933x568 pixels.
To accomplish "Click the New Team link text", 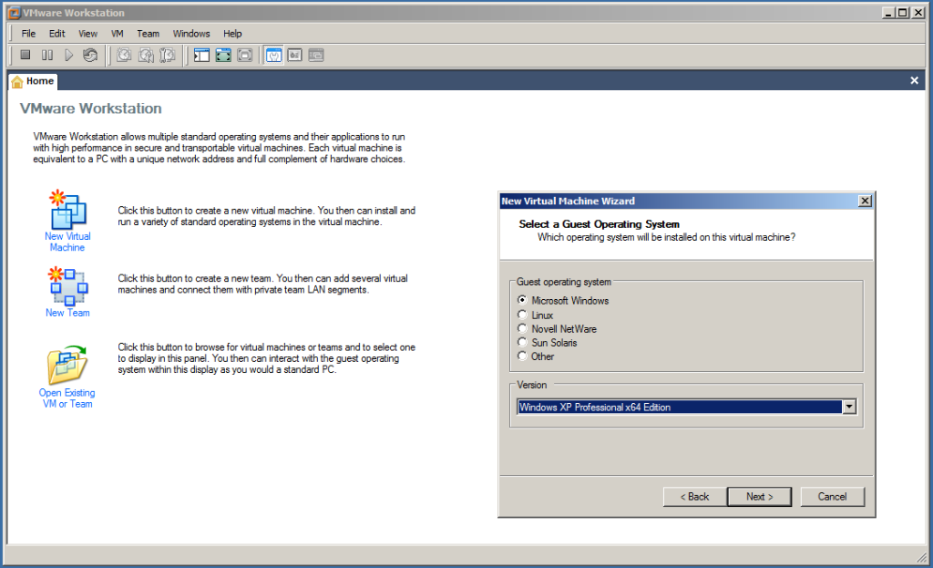I will 67,313.
